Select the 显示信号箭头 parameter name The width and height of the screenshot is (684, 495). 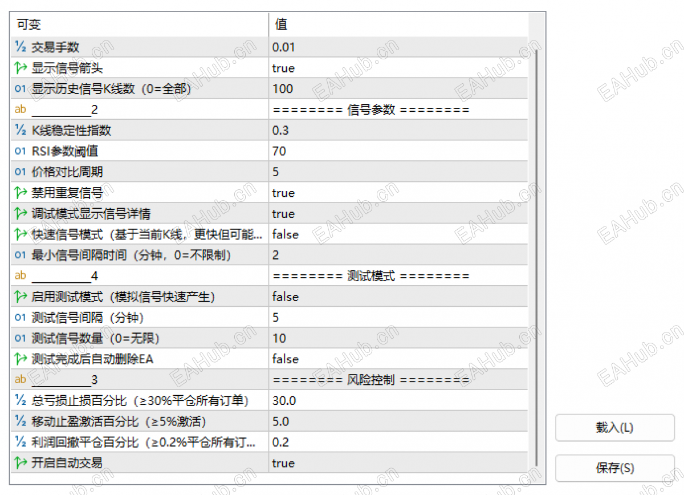[x=67, y=68]
